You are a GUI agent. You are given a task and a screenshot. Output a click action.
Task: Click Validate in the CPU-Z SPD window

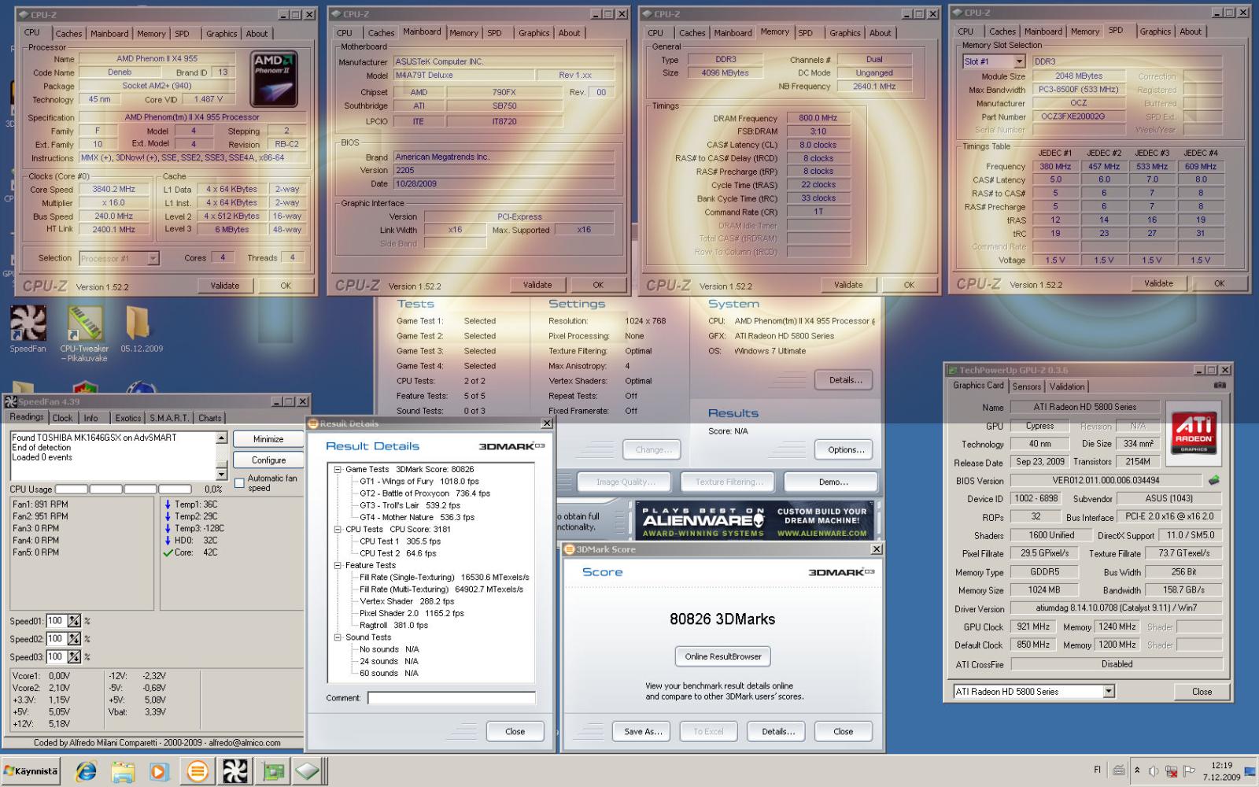coord(1158,283)
